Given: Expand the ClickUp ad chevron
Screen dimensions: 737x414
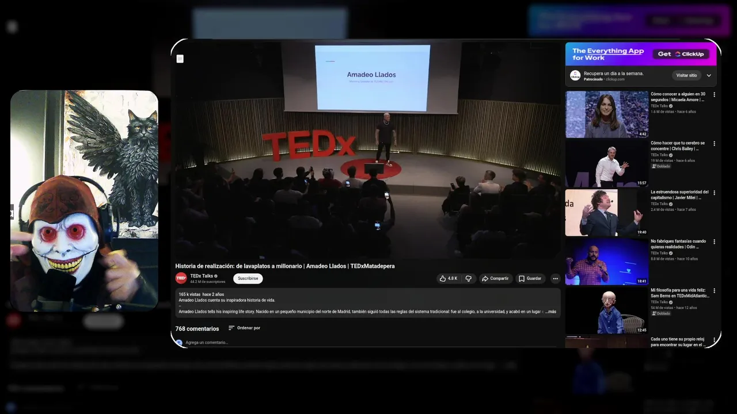Looking at the screenshot, I should pyautogui.click(x=709, y=75).
